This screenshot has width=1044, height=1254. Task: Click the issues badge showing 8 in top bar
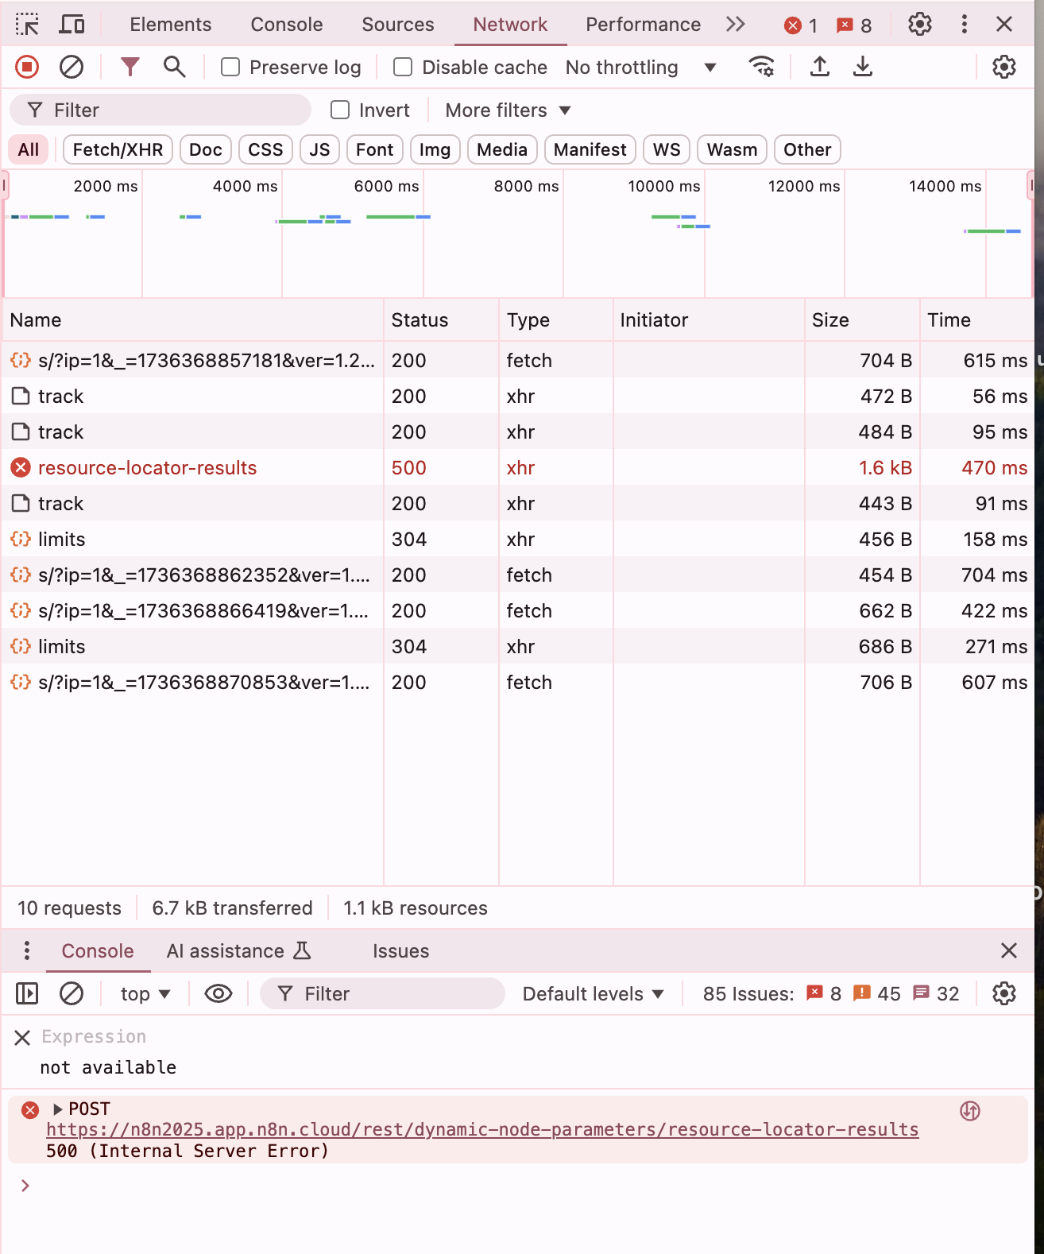pyautogui.click(x=854, y=25)
